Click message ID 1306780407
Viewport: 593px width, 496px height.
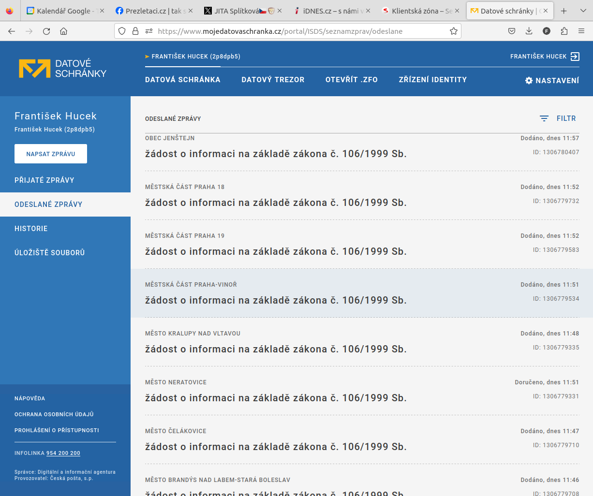click(556, 152)
